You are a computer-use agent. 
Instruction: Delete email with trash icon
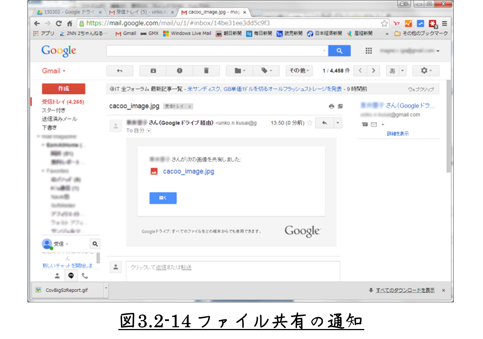point(206,71)
